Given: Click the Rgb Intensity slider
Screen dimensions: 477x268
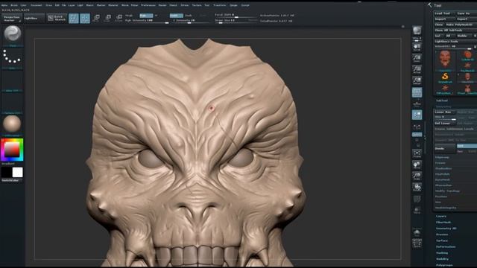Looking at the screenshot, I should pyautogui.click(x=146, y=20).
